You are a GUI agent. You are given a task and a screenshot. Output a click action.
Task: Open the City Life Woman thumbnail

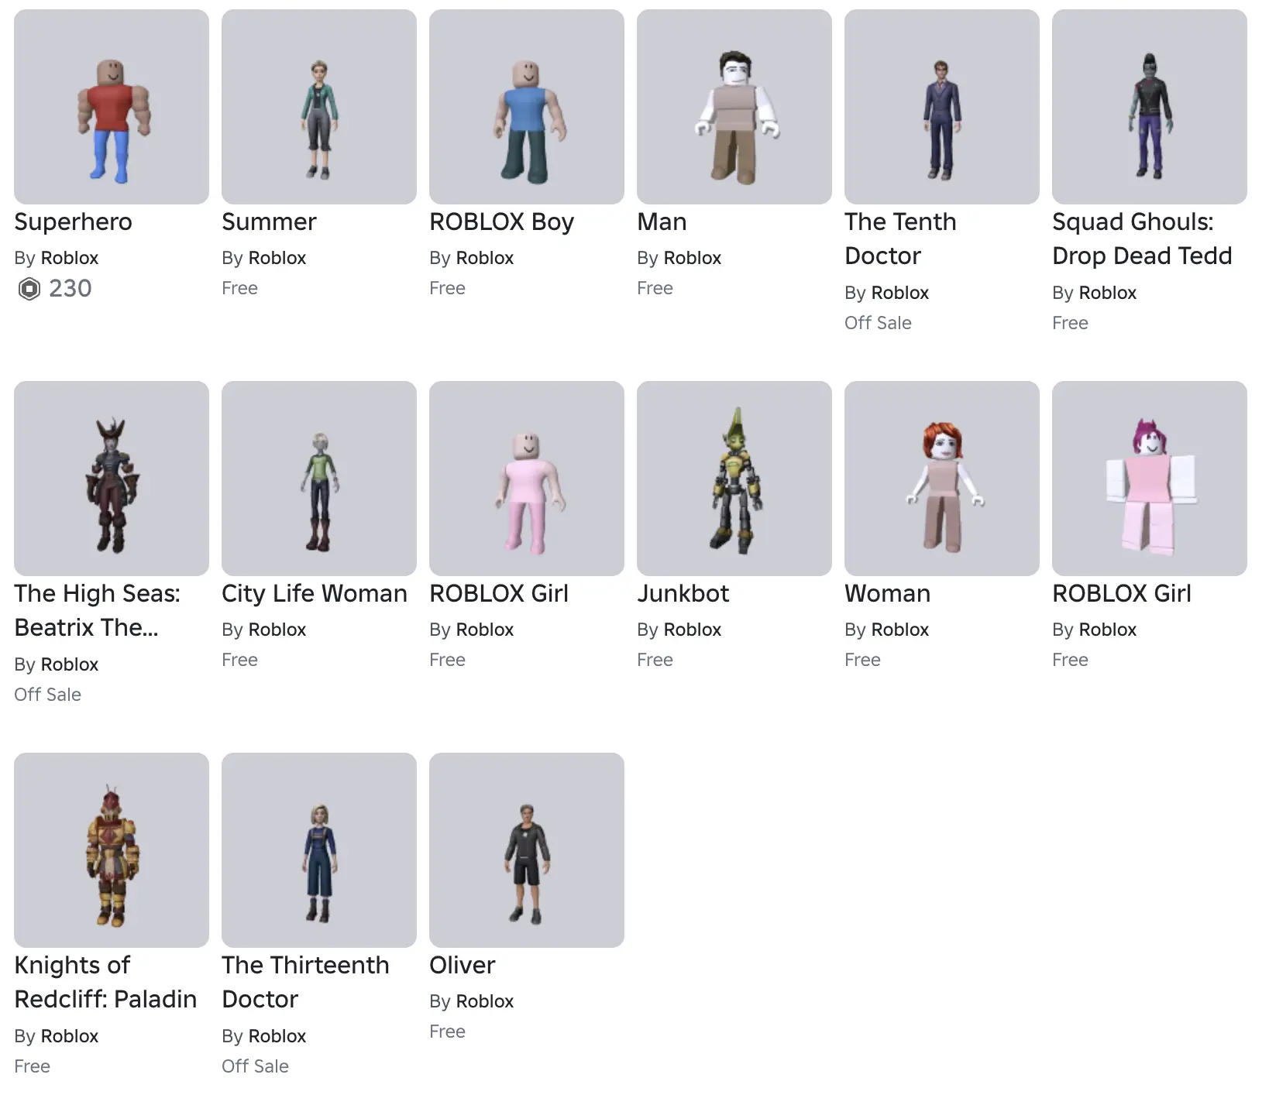pyautogui.click(x=319, y=479)
